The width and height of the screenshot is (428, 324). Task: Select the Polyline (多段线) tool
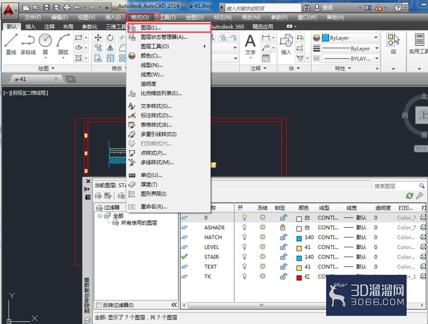pyautogui.click(x=28, y=44)
